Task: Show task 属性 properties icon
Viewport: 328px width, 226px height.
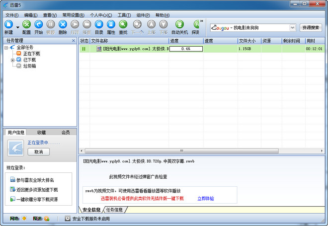Action: coord(111,25)
